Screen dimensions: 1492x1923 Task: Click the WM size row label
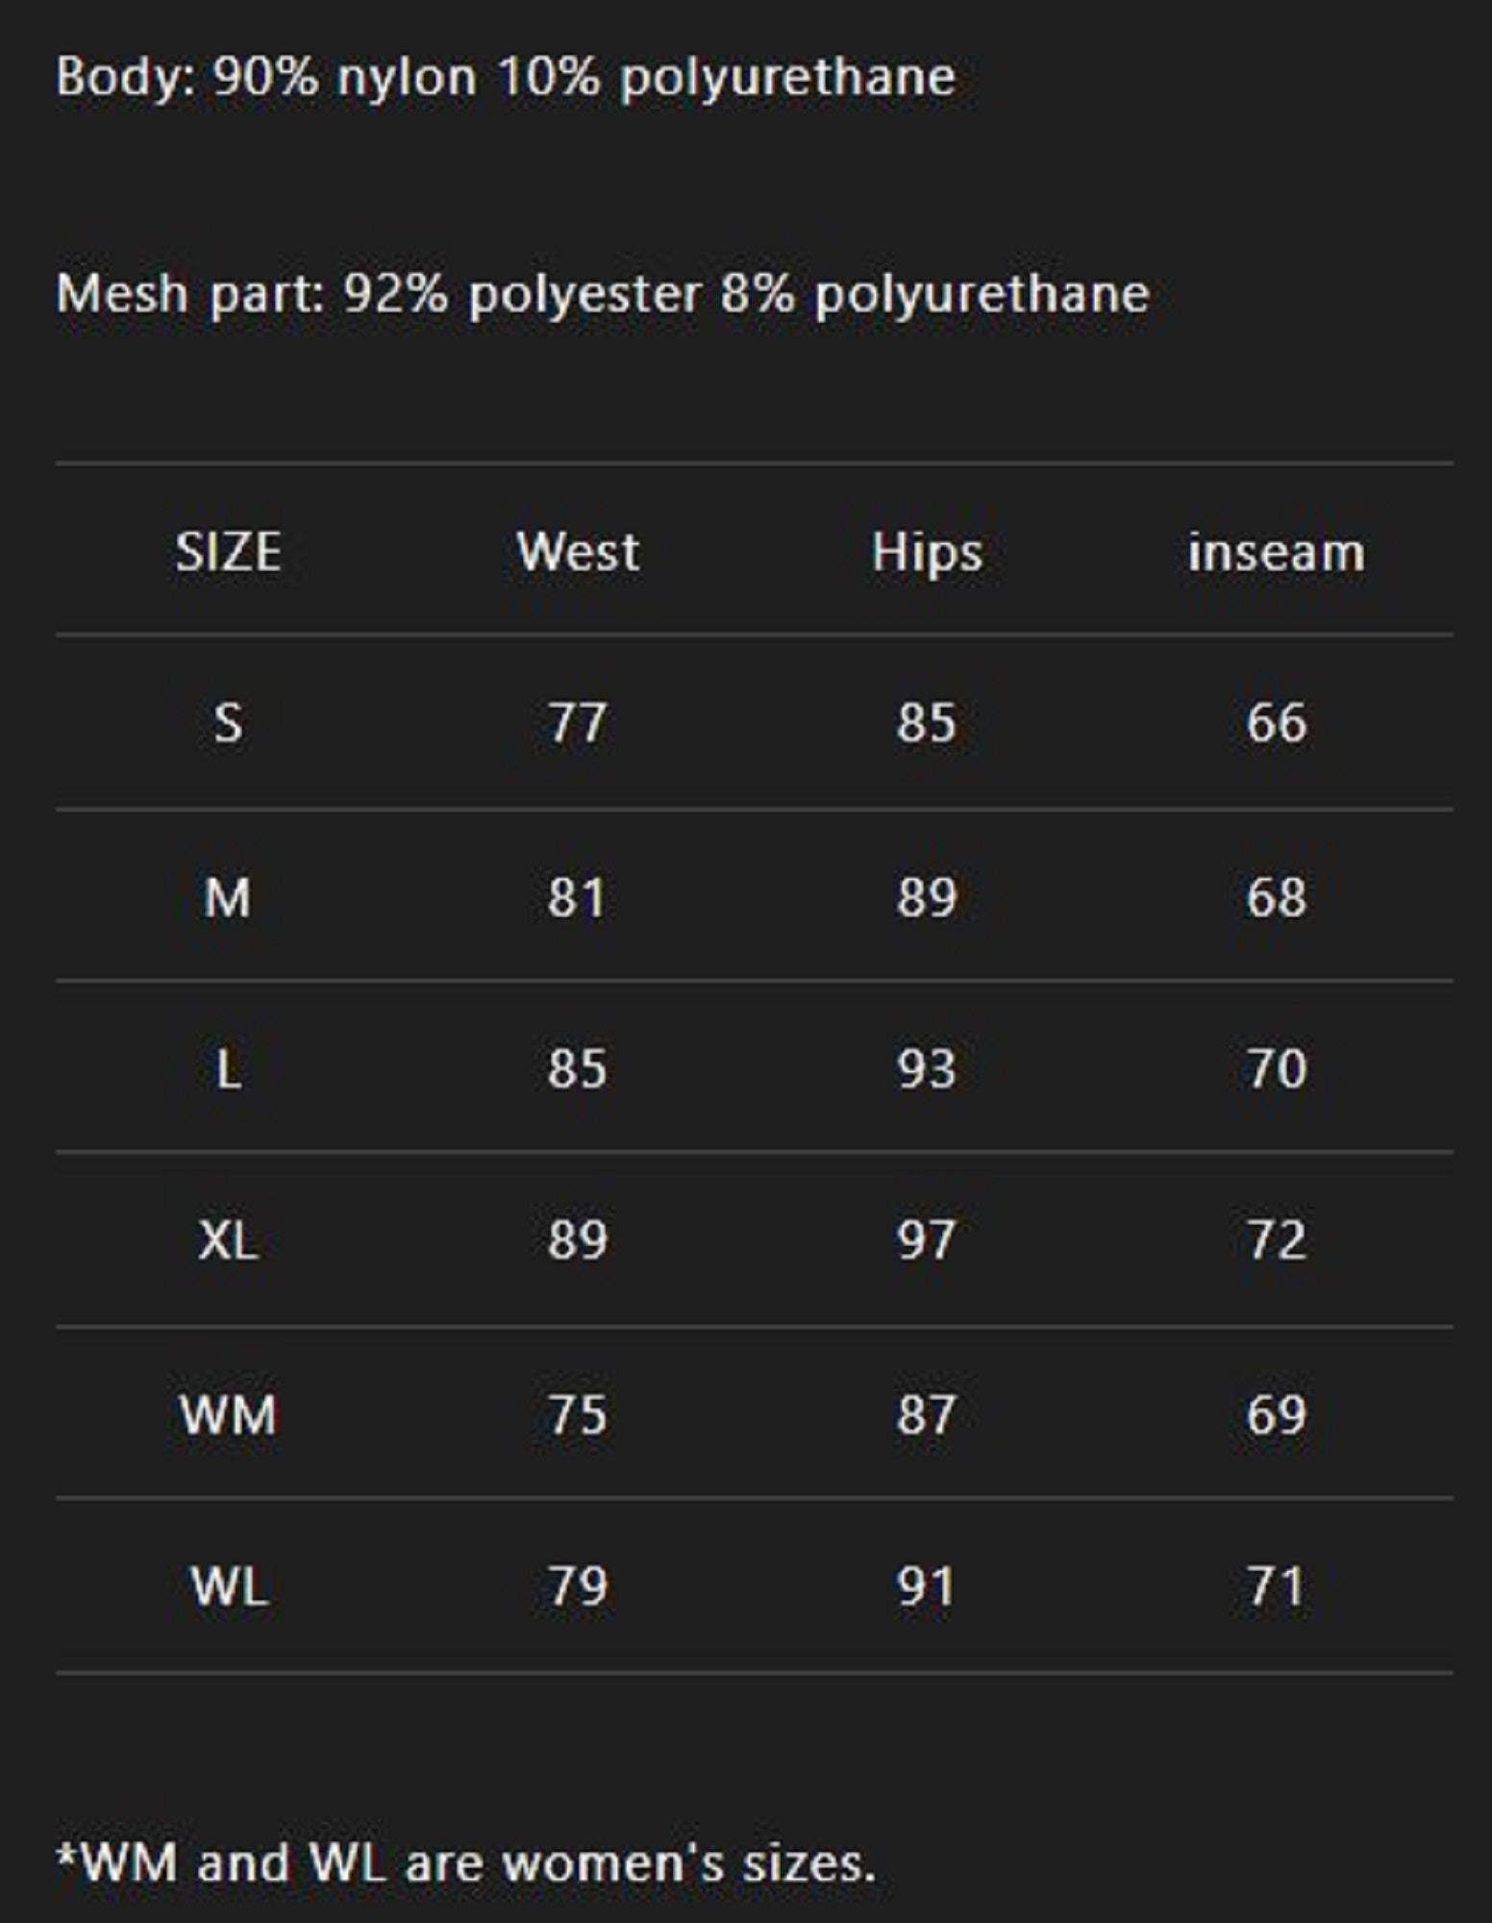228,1414
